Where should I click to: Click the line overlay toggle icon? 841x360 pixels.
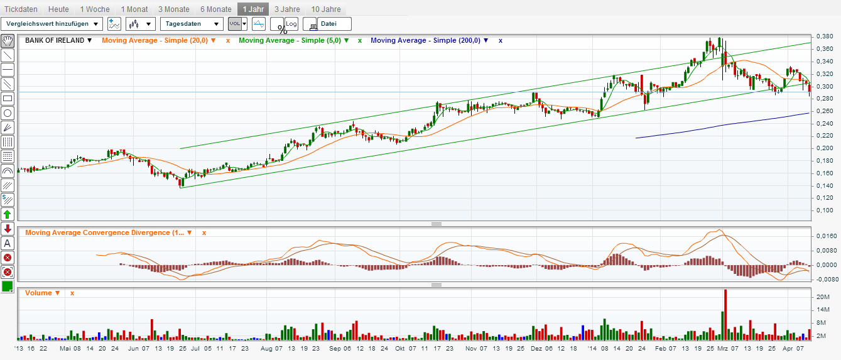point(259,24)
